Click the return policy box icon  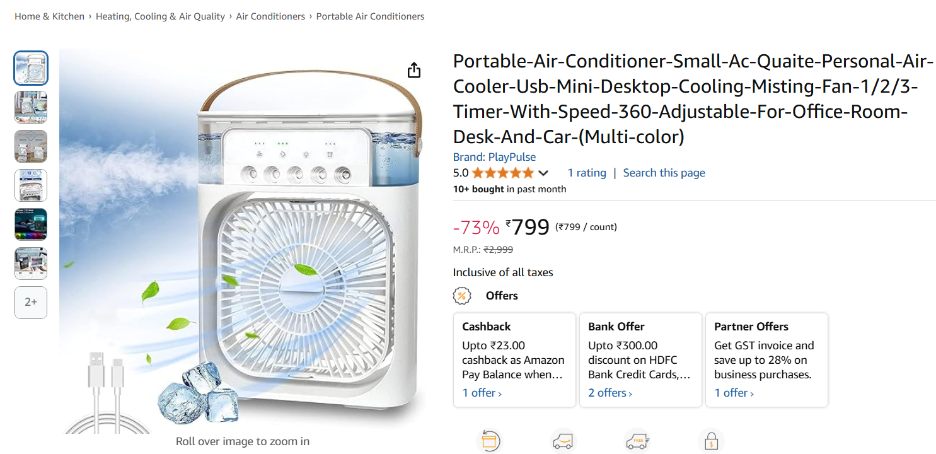tap(490, 441)
